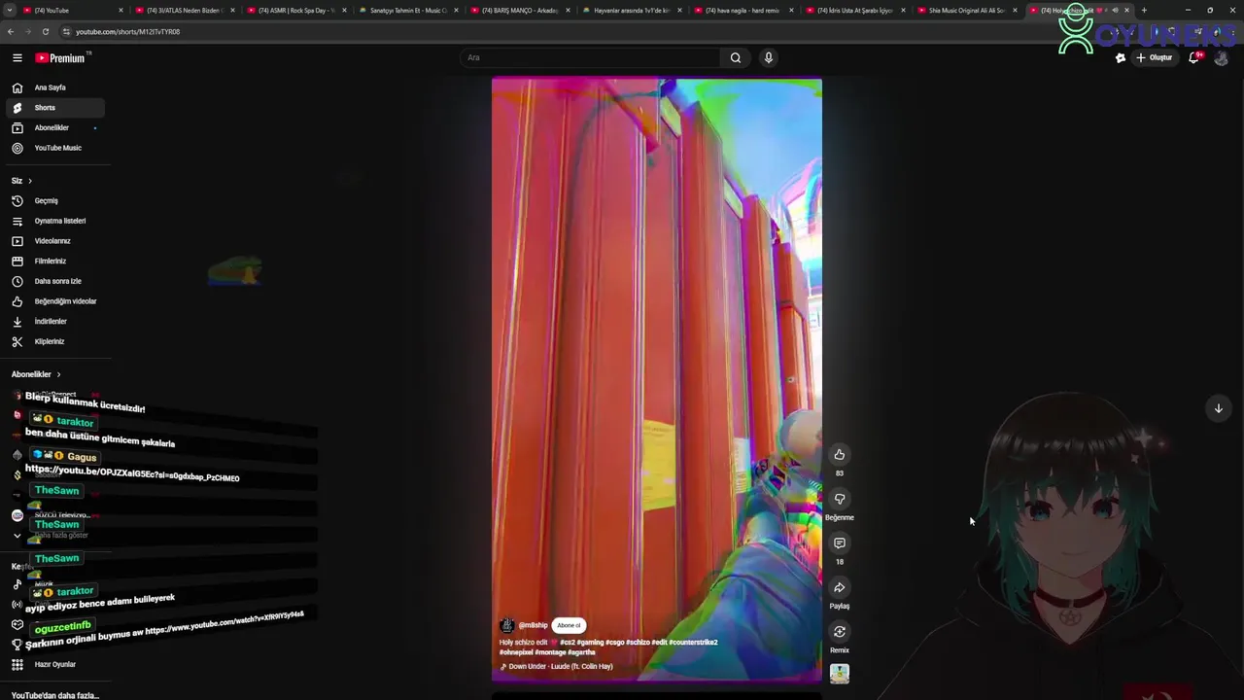Open the sound thumbnail below Remix

click(x=840, y=674)
